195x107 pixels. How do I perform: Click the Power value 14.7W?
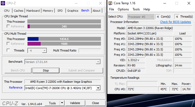186,89
